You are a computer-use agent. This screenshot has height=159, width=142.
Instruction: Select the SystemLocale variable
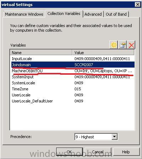point(73,83)
